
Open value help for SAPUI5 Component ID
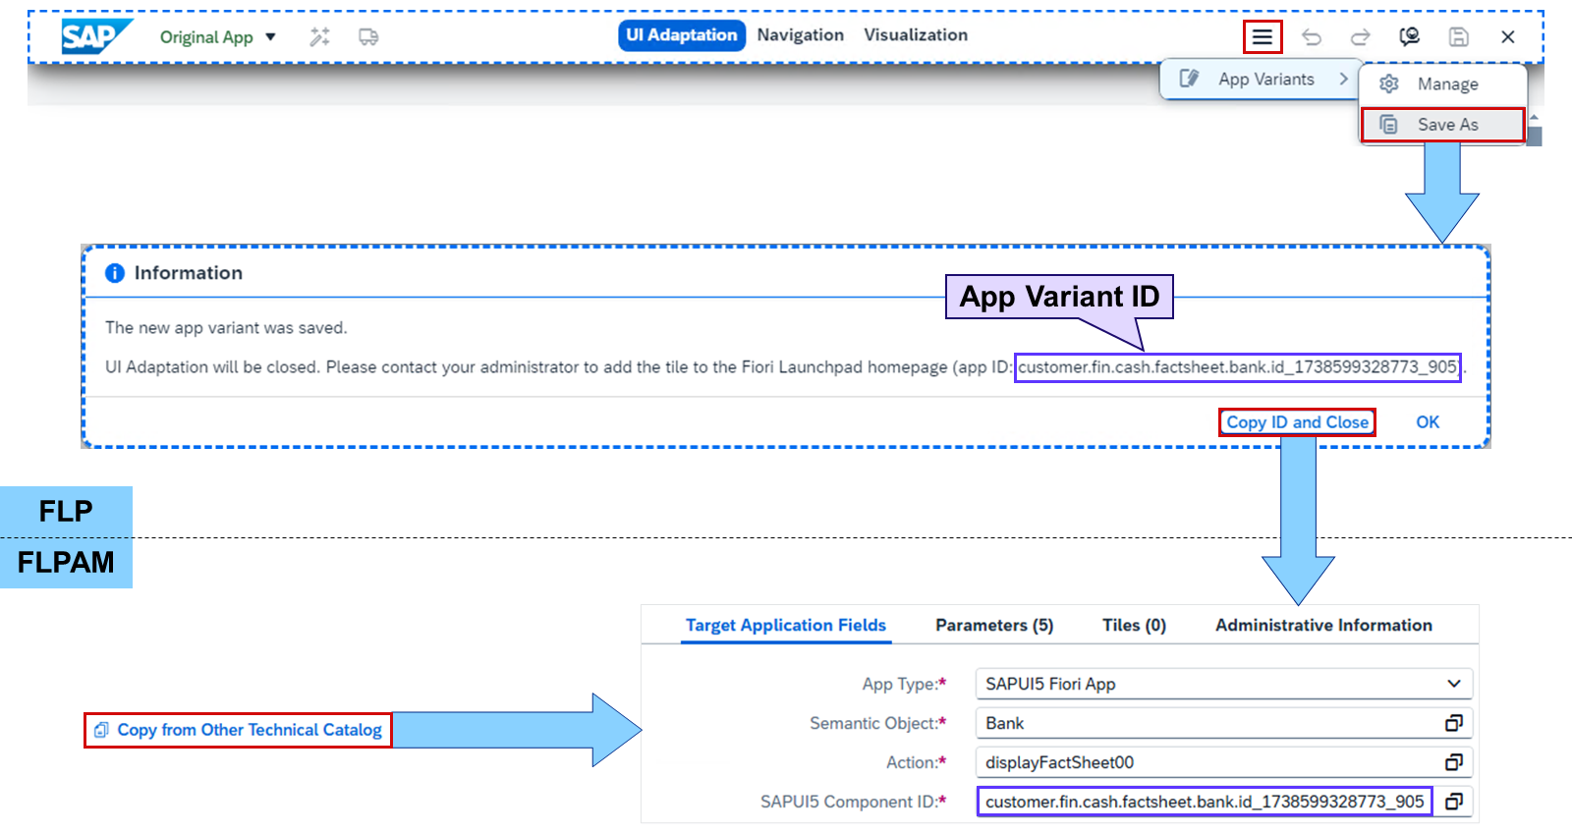(1454, 802)
